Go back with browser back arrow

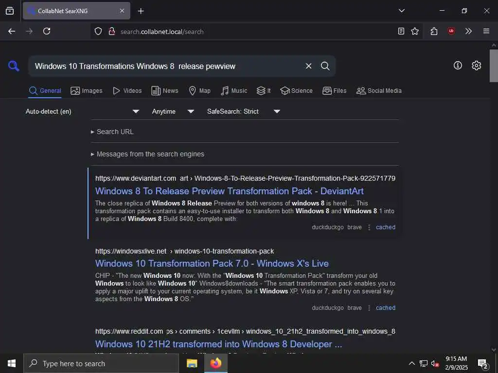[x=12, y=31]
